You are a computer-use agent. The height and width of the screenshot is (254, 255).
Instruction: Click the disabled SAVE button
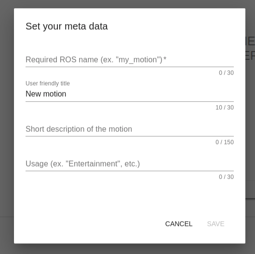215,224
